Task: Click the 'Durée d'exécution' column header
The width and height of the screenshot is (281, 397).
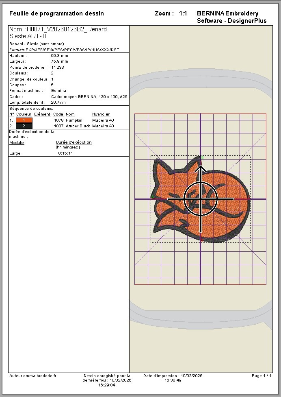Action: click(x=74, y=144)
